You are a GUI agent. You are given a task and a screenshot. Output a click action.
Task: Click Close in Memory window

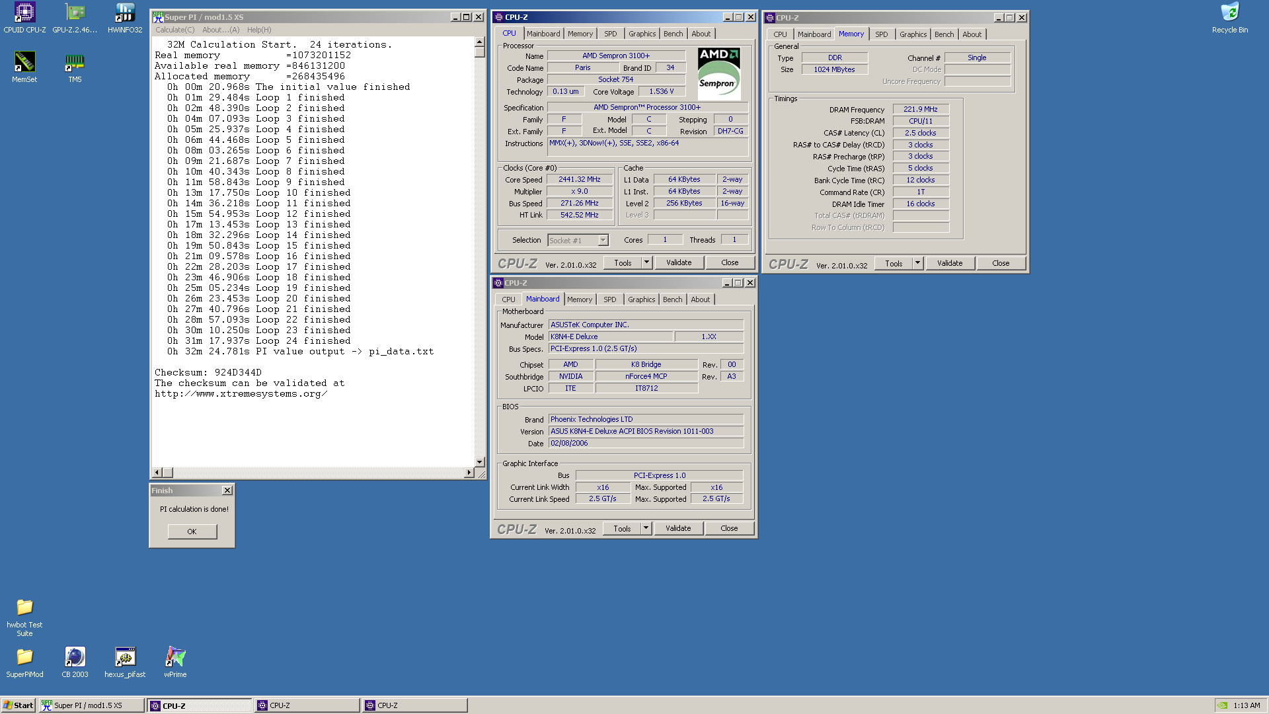[1001, 264]
